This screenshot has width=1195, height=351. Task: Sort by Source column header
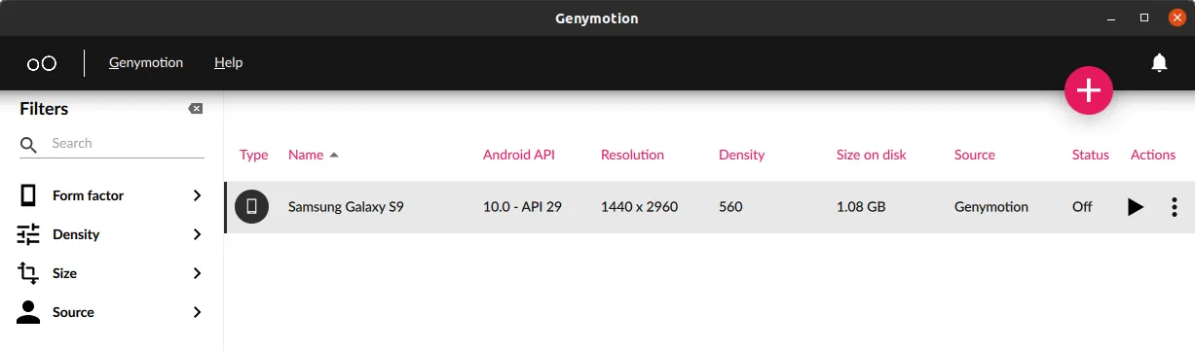[x=975, y=155]
